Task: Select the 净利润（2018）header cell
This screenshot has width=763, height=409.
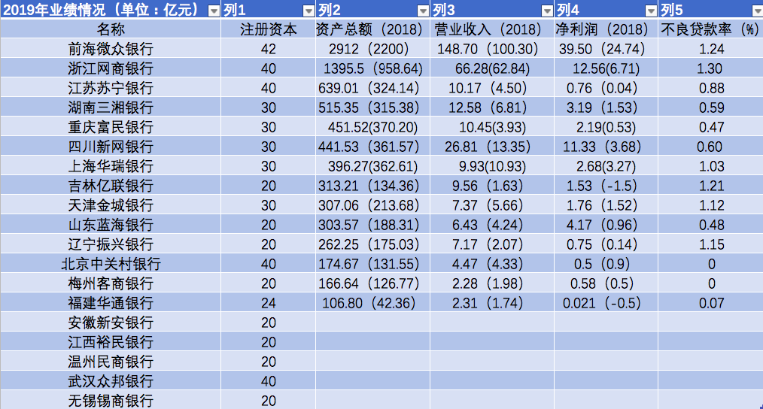Action: [x=606, y=29]
